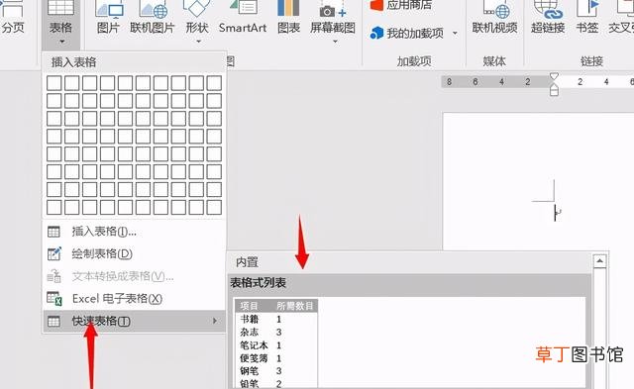Click the 链接 group label
634x389 pixels.
point(592,61)
